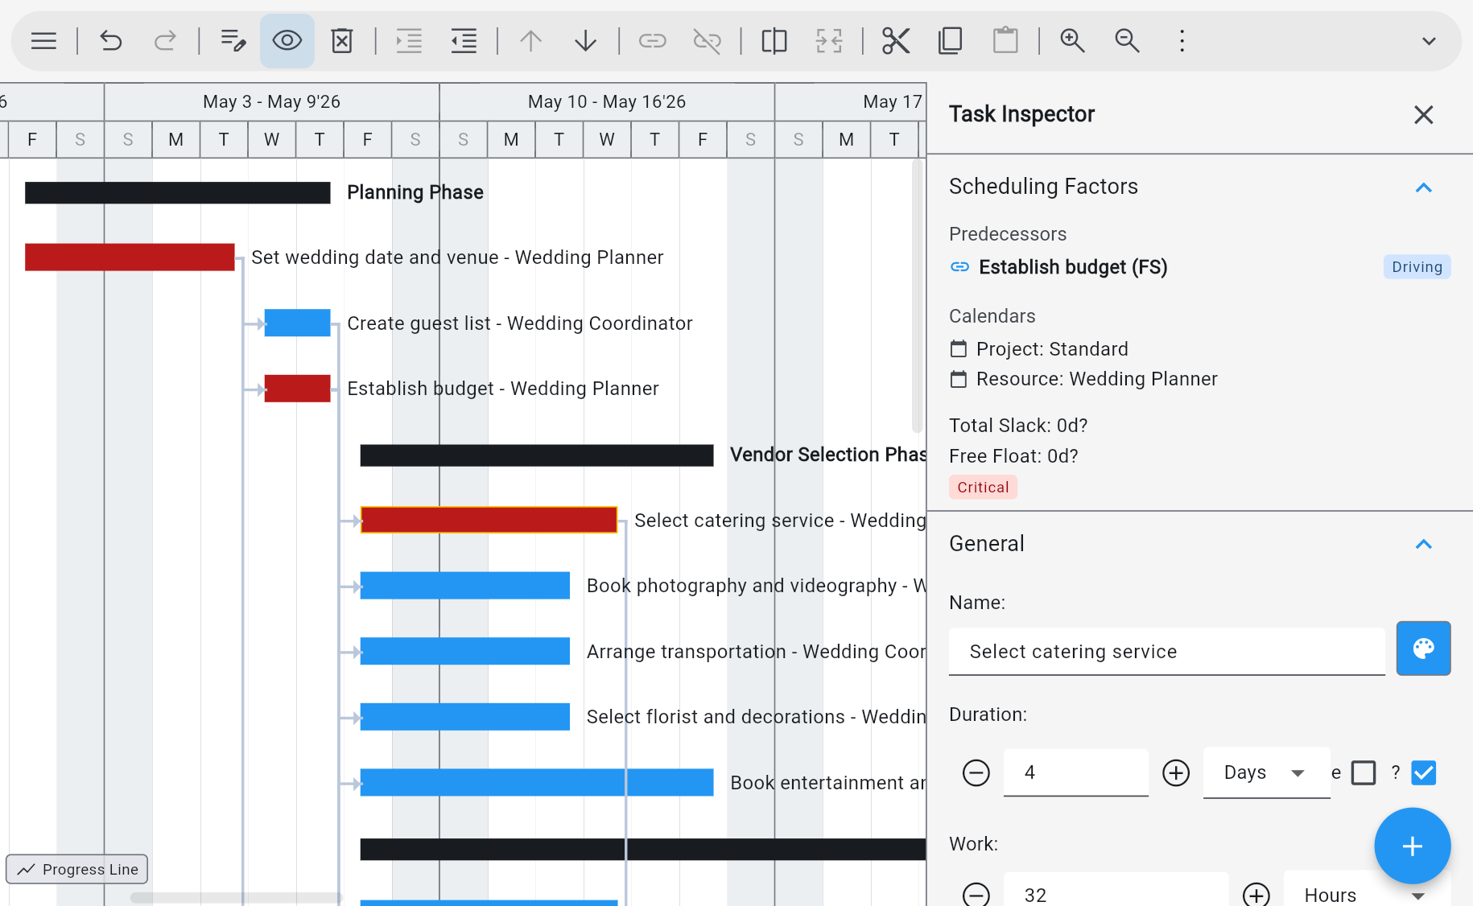Image resolution: width=1473 pixels, height=906 pixels.
Task: Open the Days duration unit dropdown
Action: (x=1266, y=772)
